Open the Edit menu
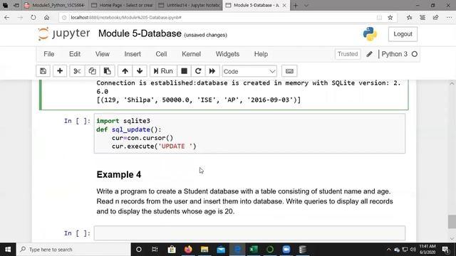 [x=75, y=54]
